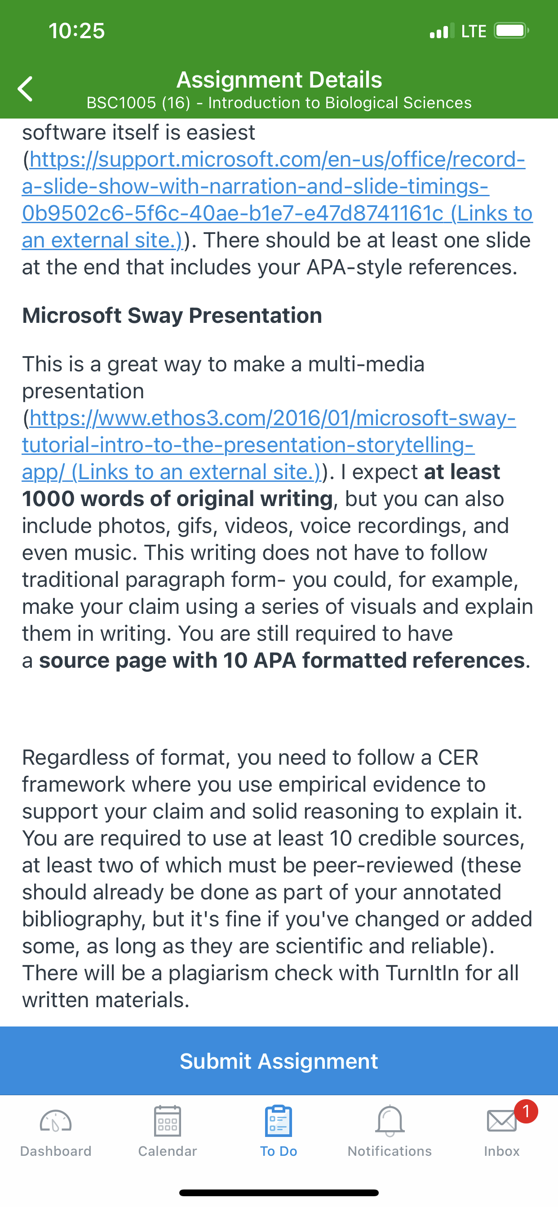Tap the Calendar tab label
Image resolution: width=558 pixels, height=1207 pixels.
click(x=168, y=1151)
